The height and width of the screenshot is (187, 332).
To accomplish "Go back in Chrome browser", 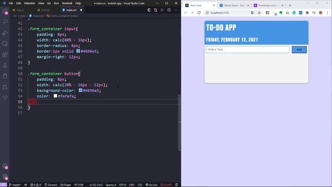I will tap(186, 12).
